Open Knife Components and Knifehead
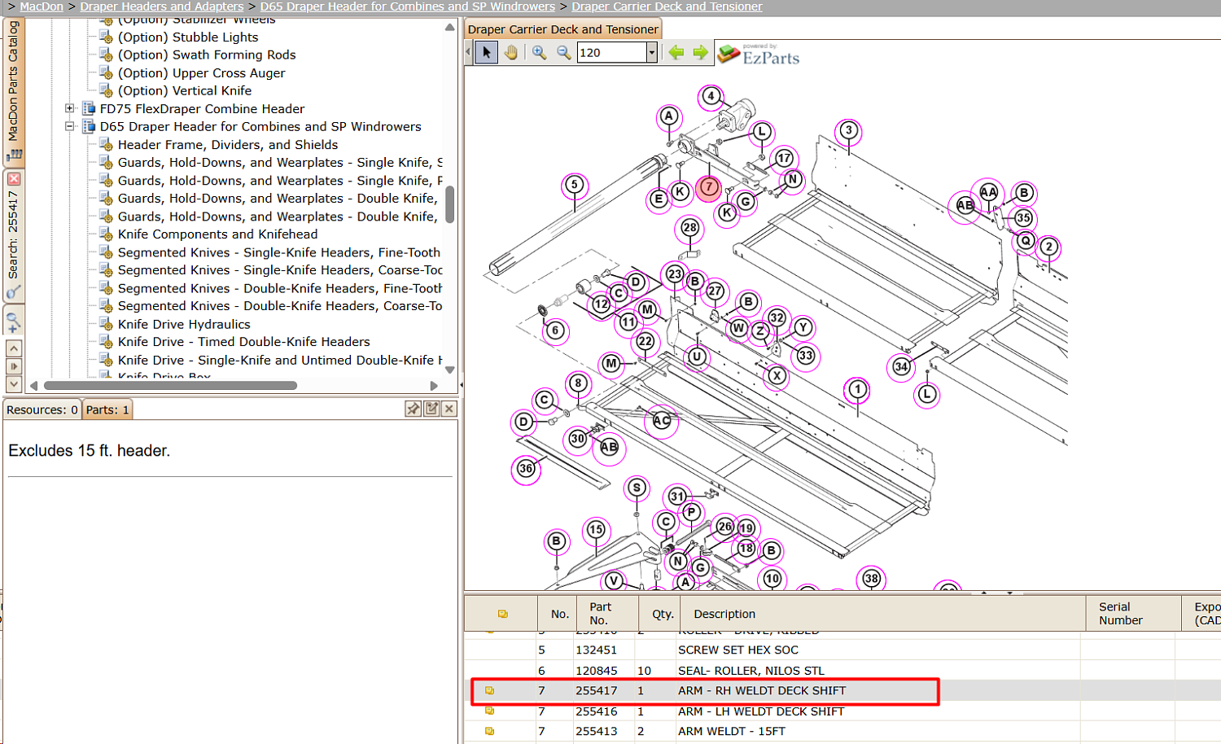The width and height of the screenshot is (1221, 744). point(218,234)
